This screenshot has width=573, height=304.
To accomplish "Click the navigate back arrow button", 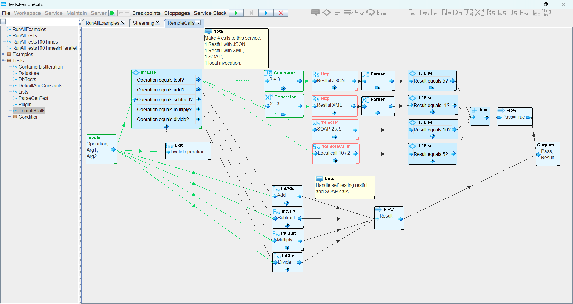I will [121, 13].
